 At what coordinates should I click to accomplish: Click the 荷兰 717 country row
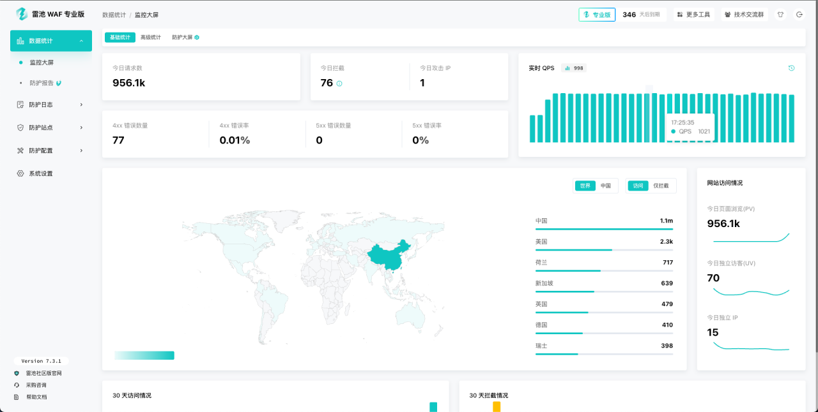click(604, 264)
